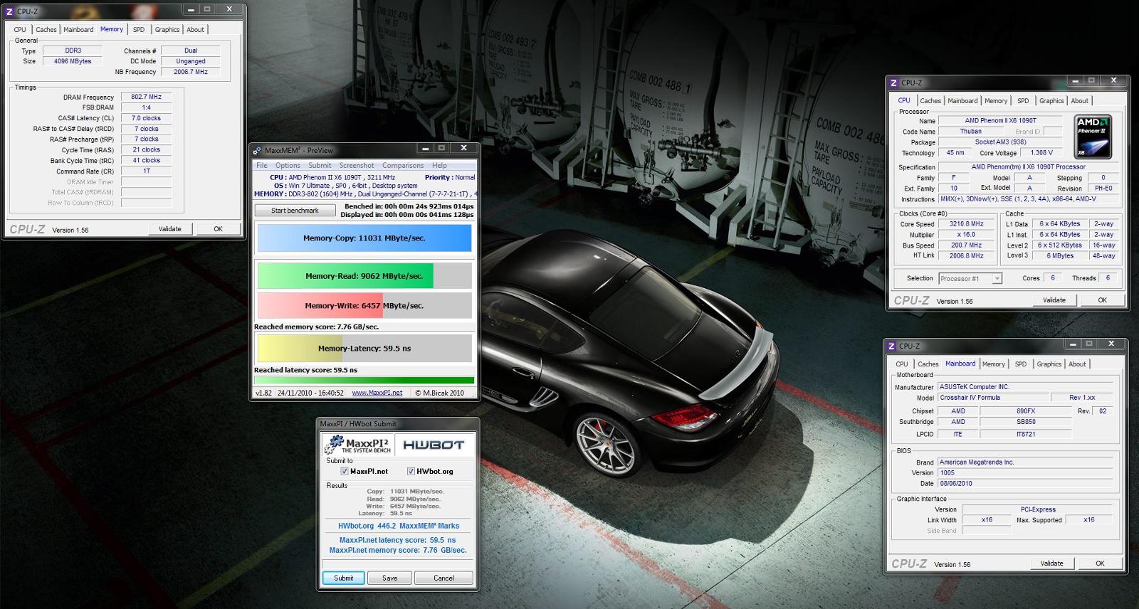
Task: Click the AMD Phenom II processor logo
Action: pyautogui.click(x=1092, y=137)
